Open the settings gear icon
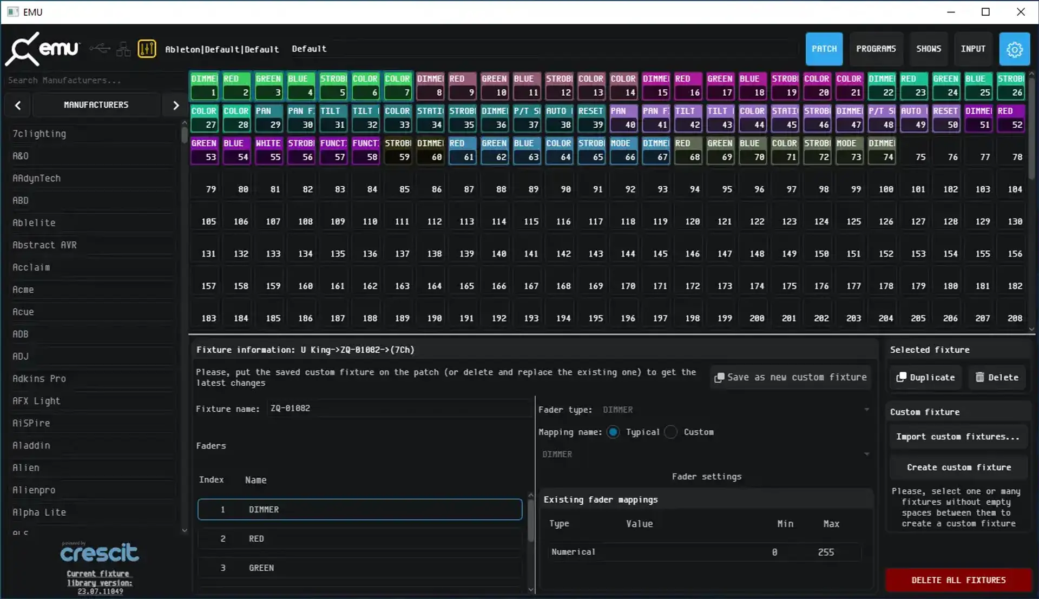The width and height of the screenshot is (1039, 599). click(x=1014, y=49)
